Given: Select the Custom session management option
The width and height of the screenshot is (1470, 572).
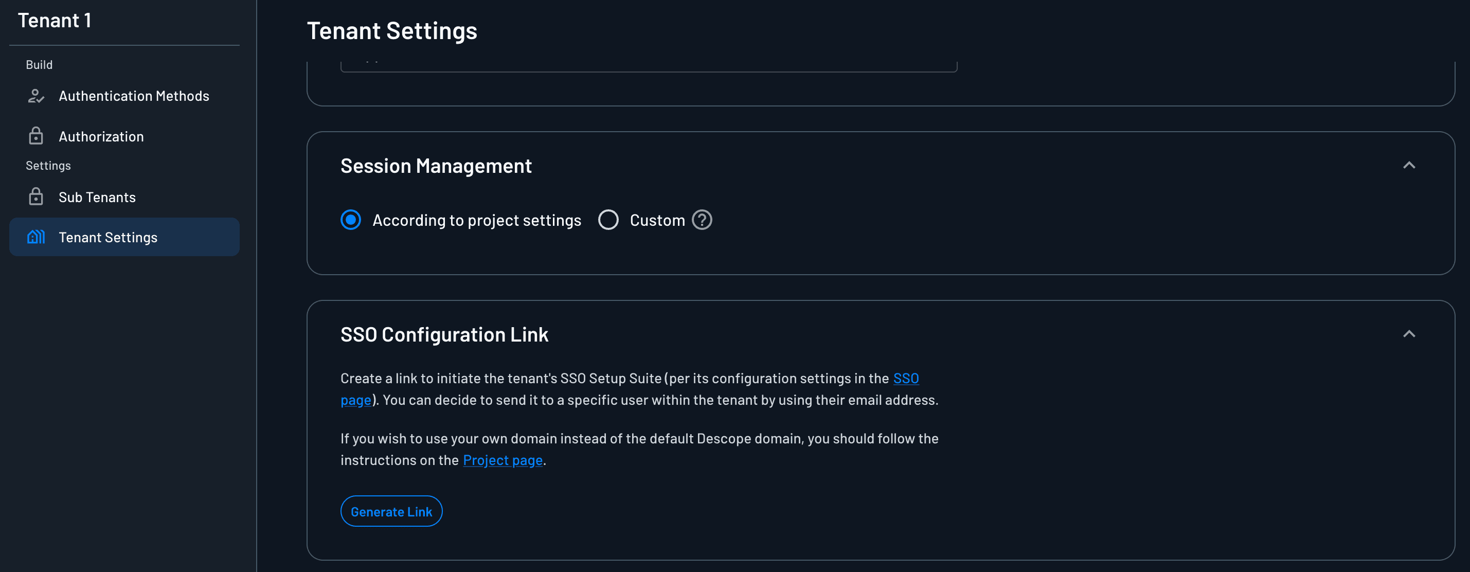Looking at the screenshot, I should pos(608,219).
